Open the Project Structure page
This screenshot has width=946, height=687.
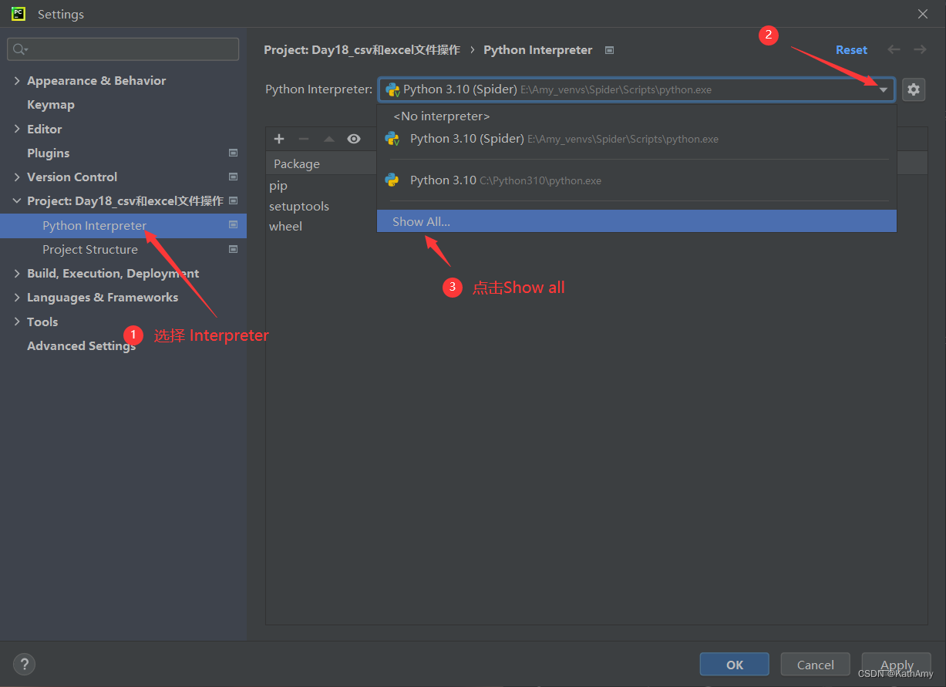[90, 249]
